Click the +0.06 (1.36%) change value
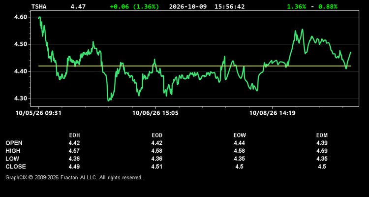369x197 pixels. point(134,6)
